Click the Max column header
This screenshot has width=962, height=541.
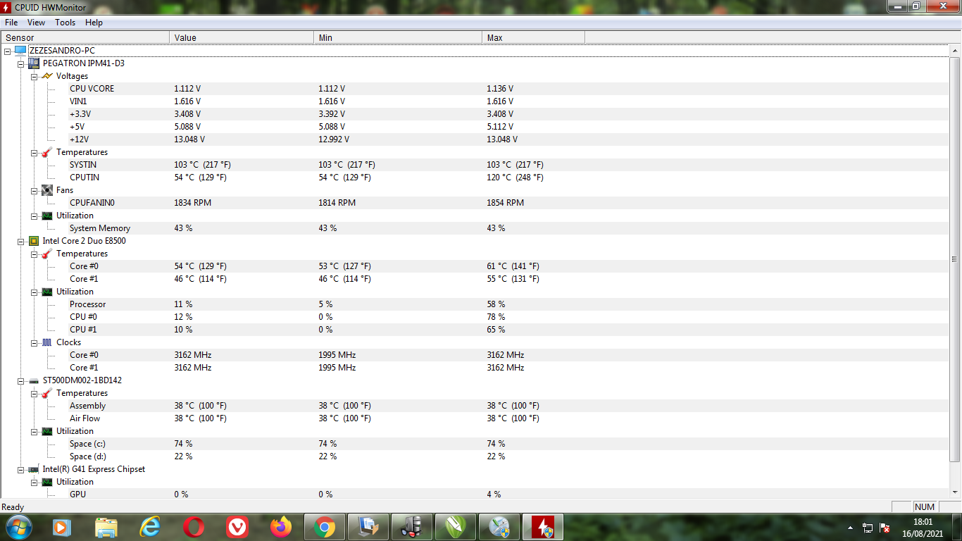coord(534,37)
